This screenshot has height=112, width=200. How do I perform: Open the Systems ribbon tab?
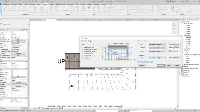pos(32,4)
